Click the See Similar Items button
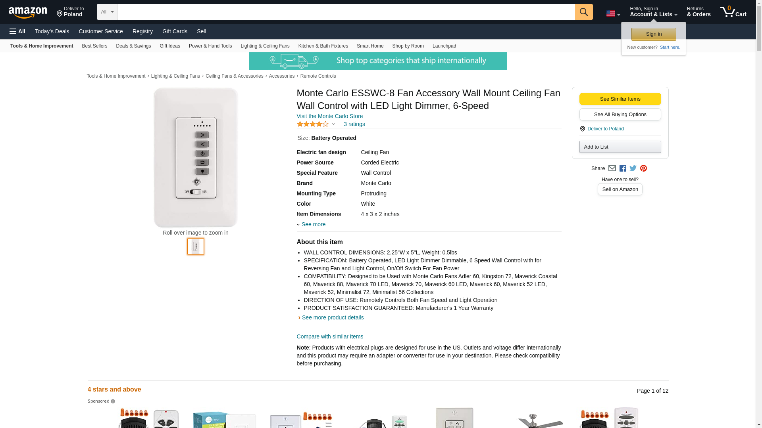The image size is (762, 428). 620,99
